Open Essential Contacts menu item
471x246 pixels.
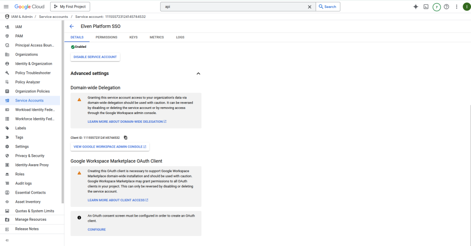pos(30,193)
